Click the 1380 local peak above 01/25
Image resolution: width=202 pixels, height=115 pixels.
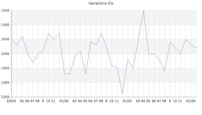coord(128,60)
